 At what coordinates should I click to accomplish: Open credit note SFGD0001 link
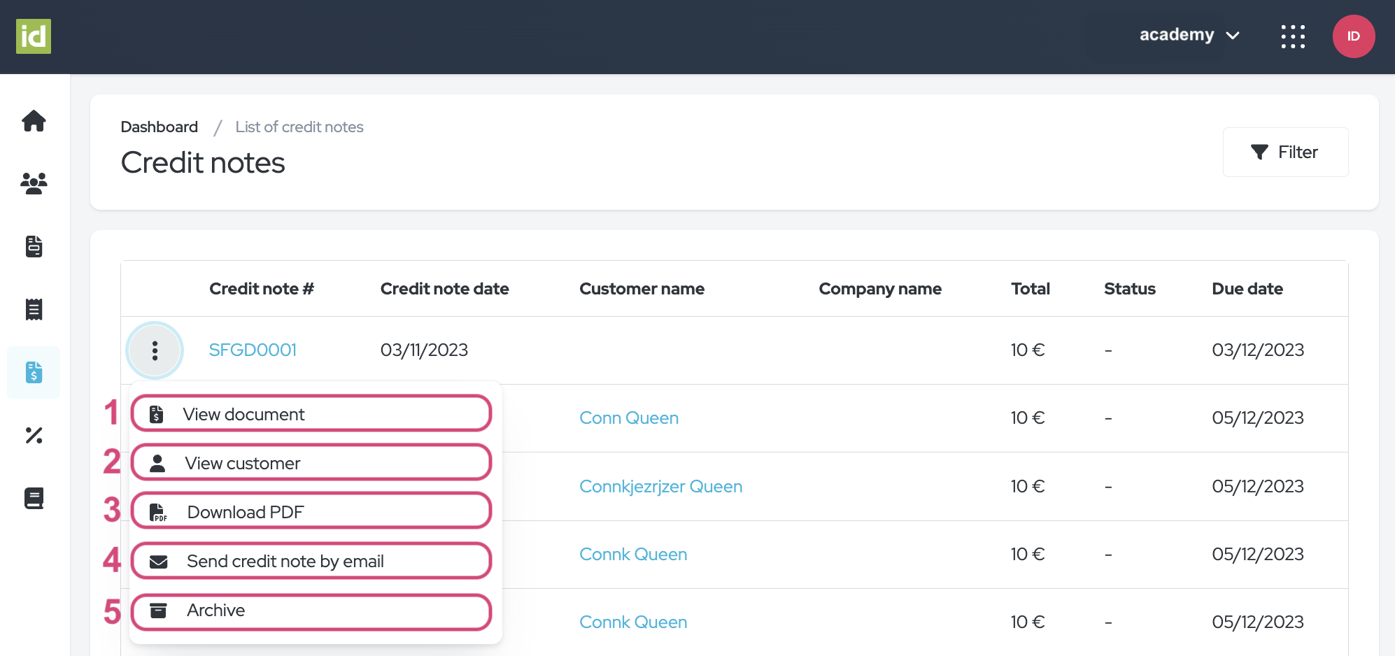pyautogui.click(x=253, y=350)
